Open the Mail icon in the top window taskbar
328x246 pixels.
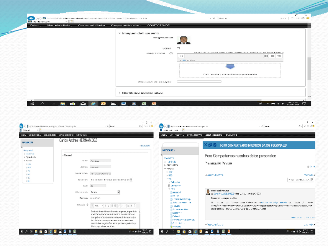pos(83,104)
